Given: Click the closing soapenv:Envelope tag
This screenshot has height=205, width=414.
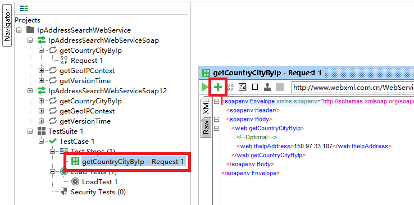Looking at the screenshot, I should (251, 173).
